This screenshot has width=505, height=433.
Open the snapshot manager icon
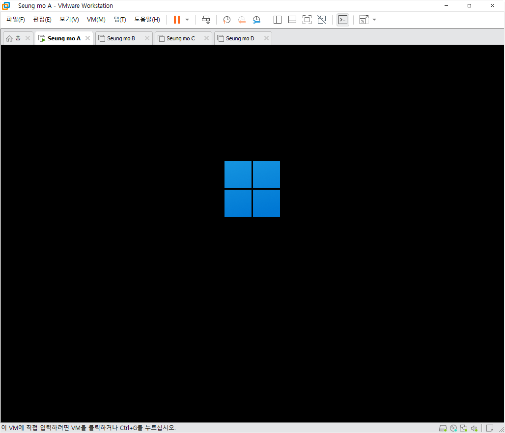[256, 20]
